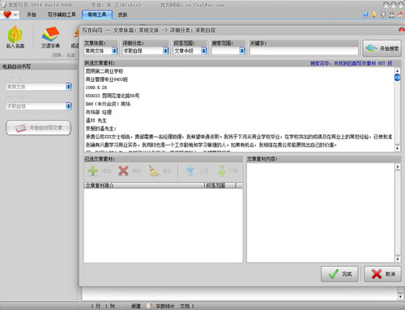Click the red X delete material icon
This screenshot has height=310, width=405.
click(123, 171)
